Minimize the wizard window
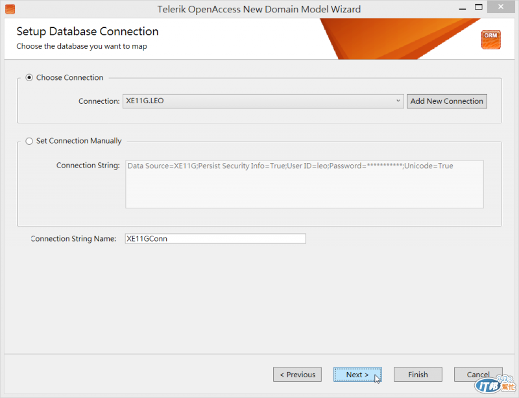This screenshot has width=519, height=398. (463, 8)
